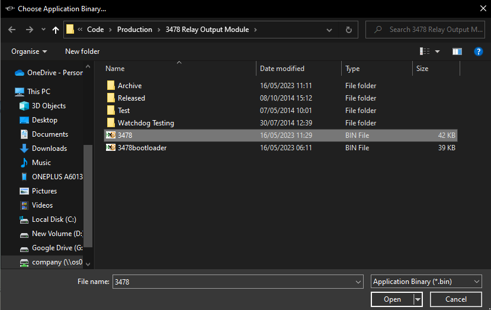491x310 pixels.
Task: Go up one folder level
Action: pyautogui.click(x=56, y=30)
